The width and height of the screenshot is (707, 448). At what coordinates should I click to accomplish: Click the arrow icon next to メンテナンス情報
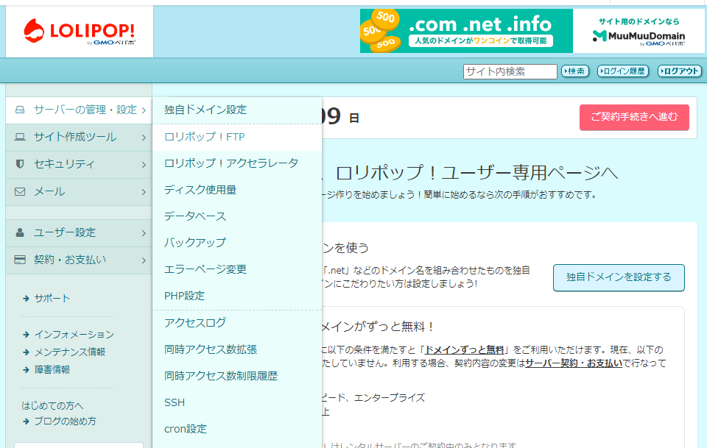(27, 352)
